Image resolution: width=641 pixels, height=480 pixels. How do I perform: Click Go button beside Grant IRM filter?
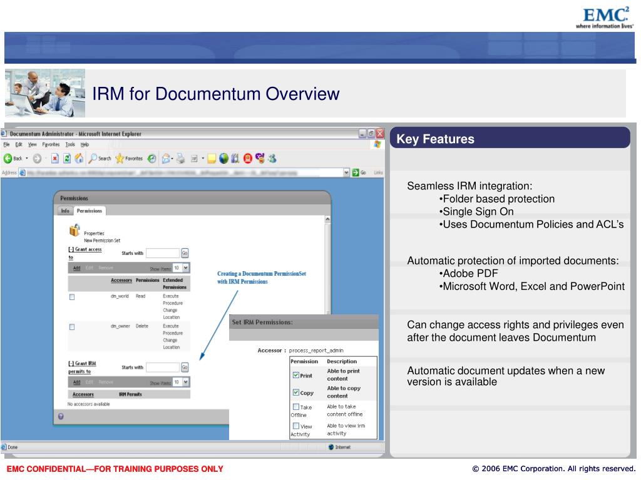pos(185,367)
